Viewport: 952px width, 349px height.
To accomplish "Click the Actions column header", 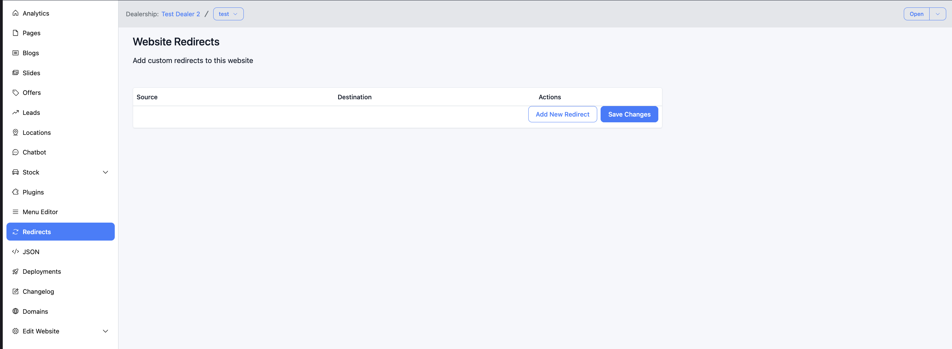I will pyautogui.click(x=550, y=97).
